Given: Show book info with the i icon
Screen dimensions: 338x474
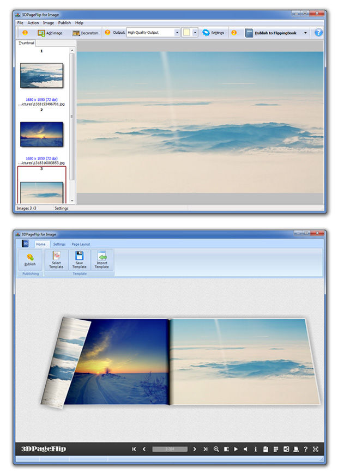Looking at the screenshot, I should click(256, 449).
